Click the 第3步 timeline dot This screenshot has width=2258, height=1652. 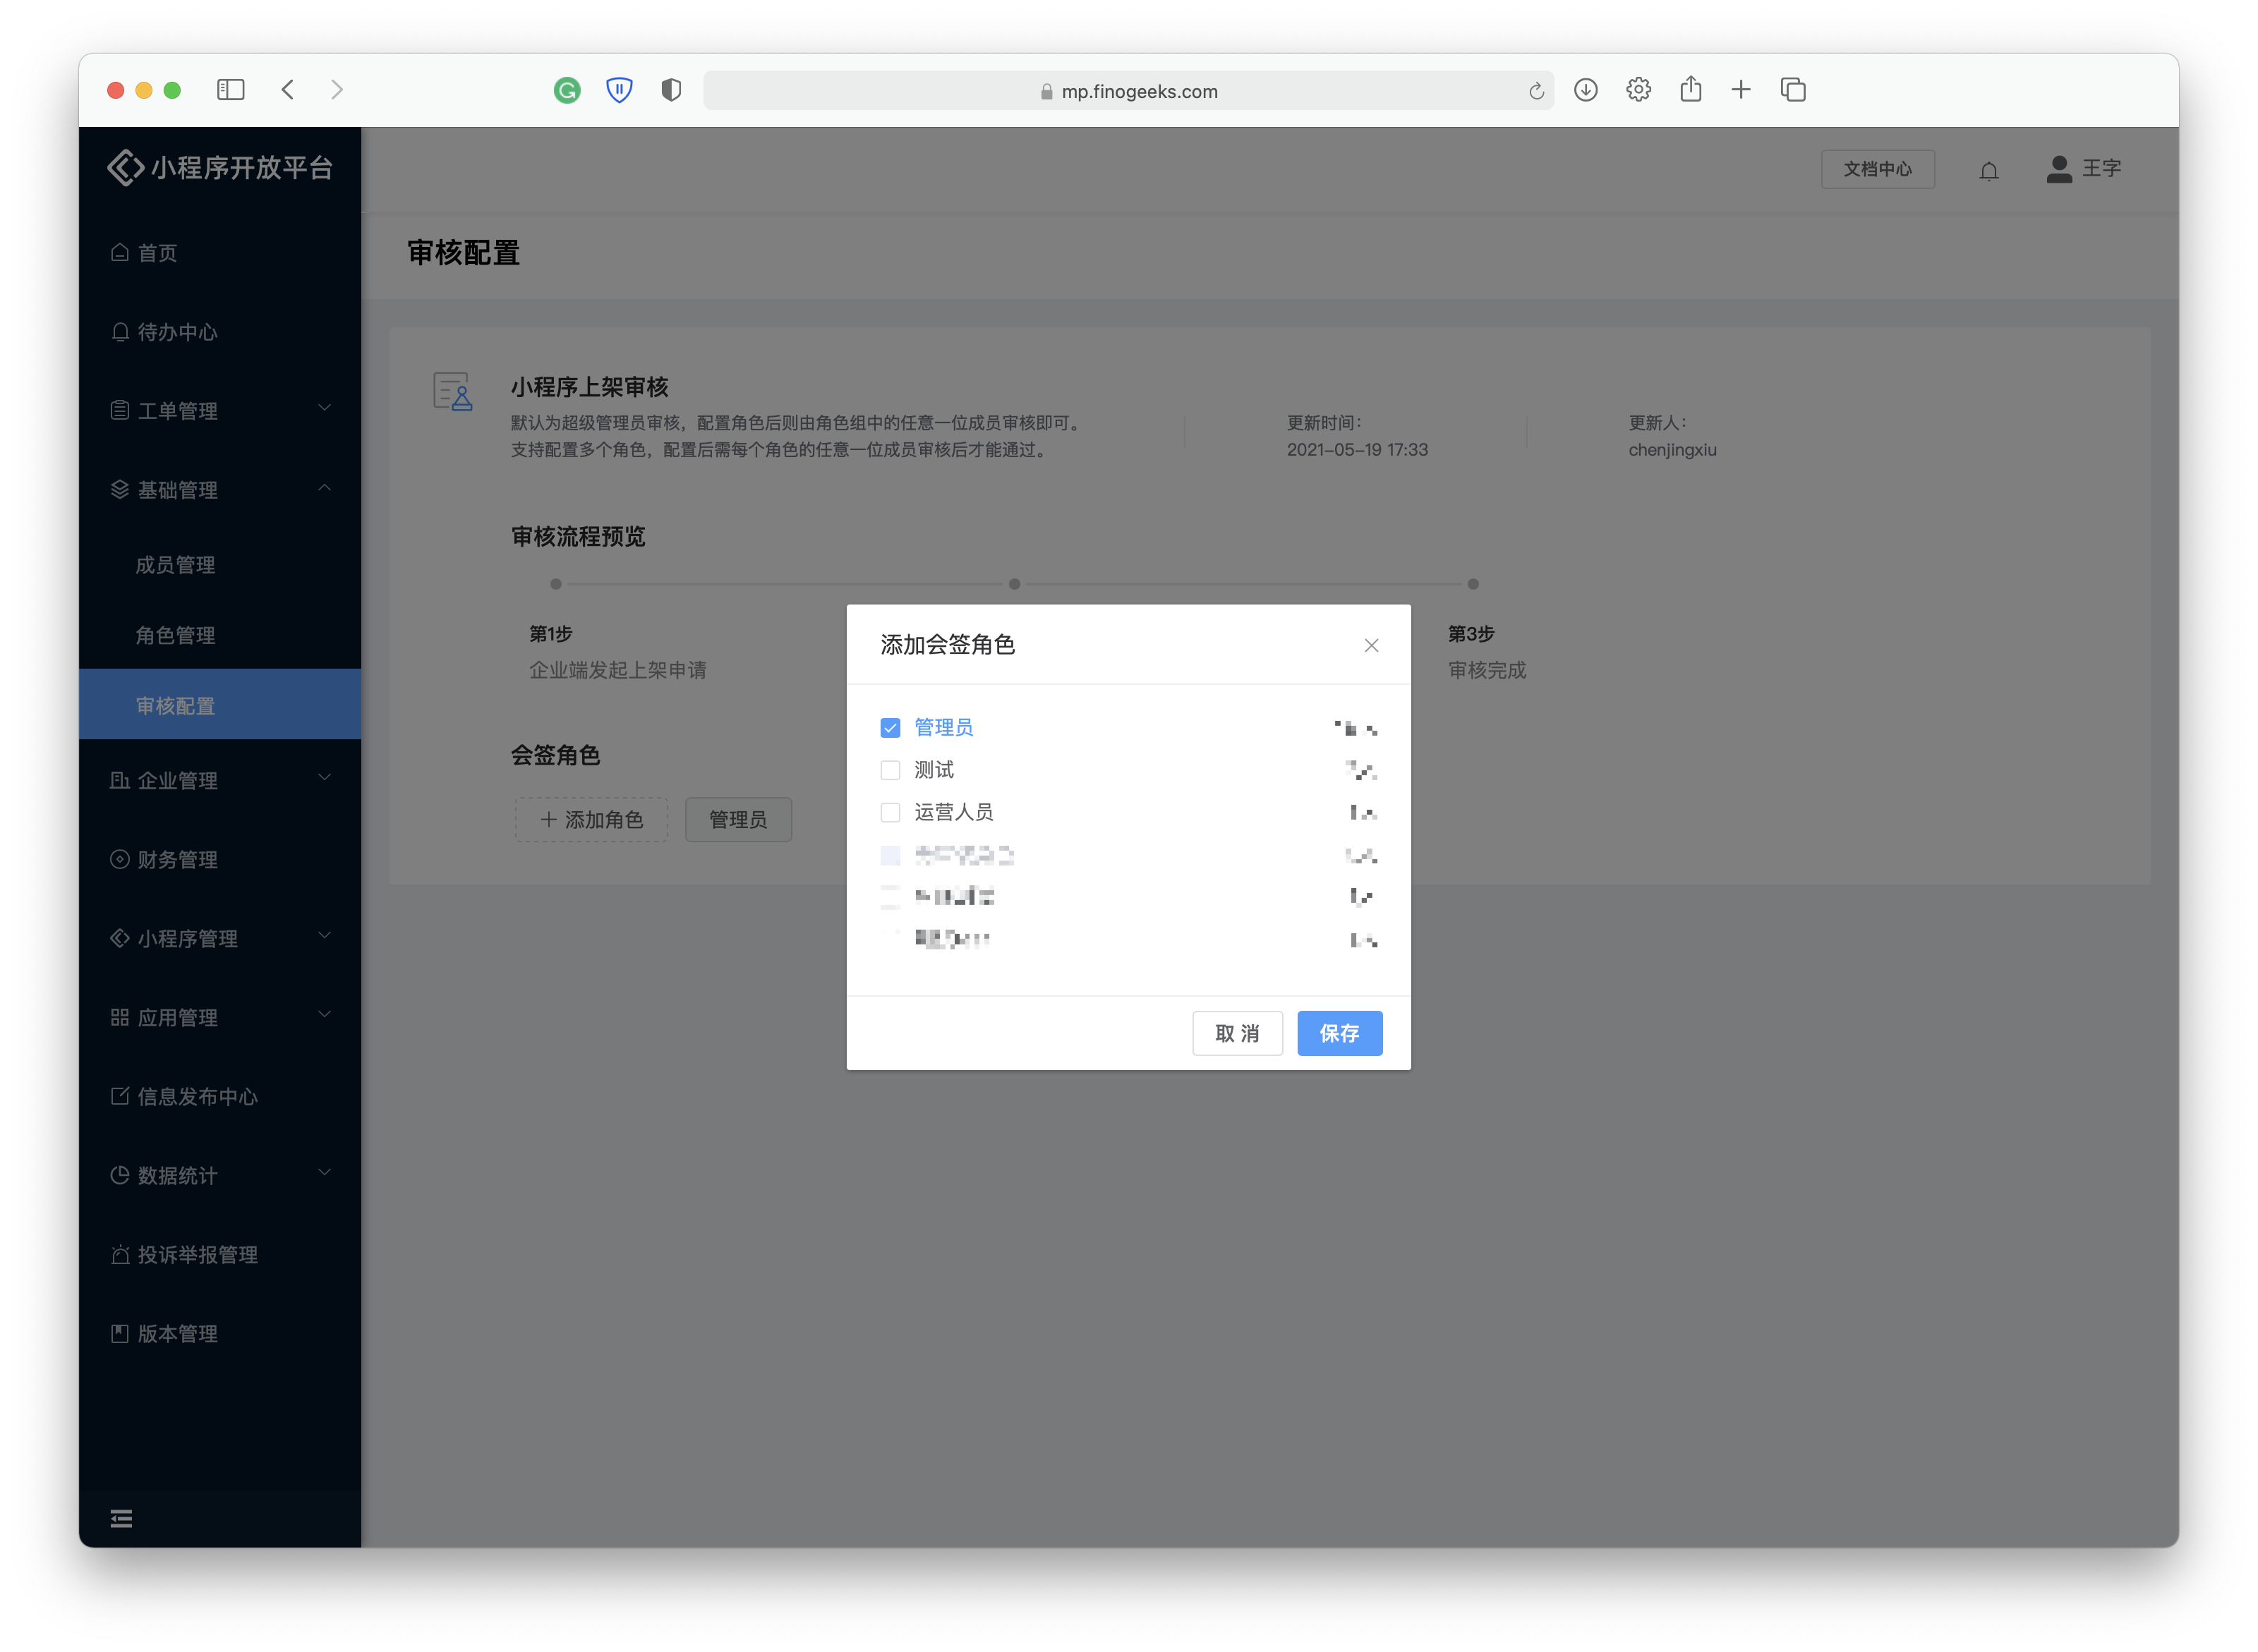click(x=1473, y=584)
